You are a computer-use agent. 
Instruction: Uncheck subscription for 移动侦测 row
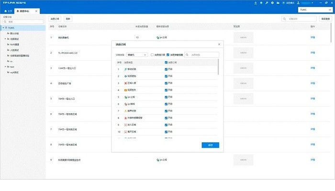coord(166,69)
